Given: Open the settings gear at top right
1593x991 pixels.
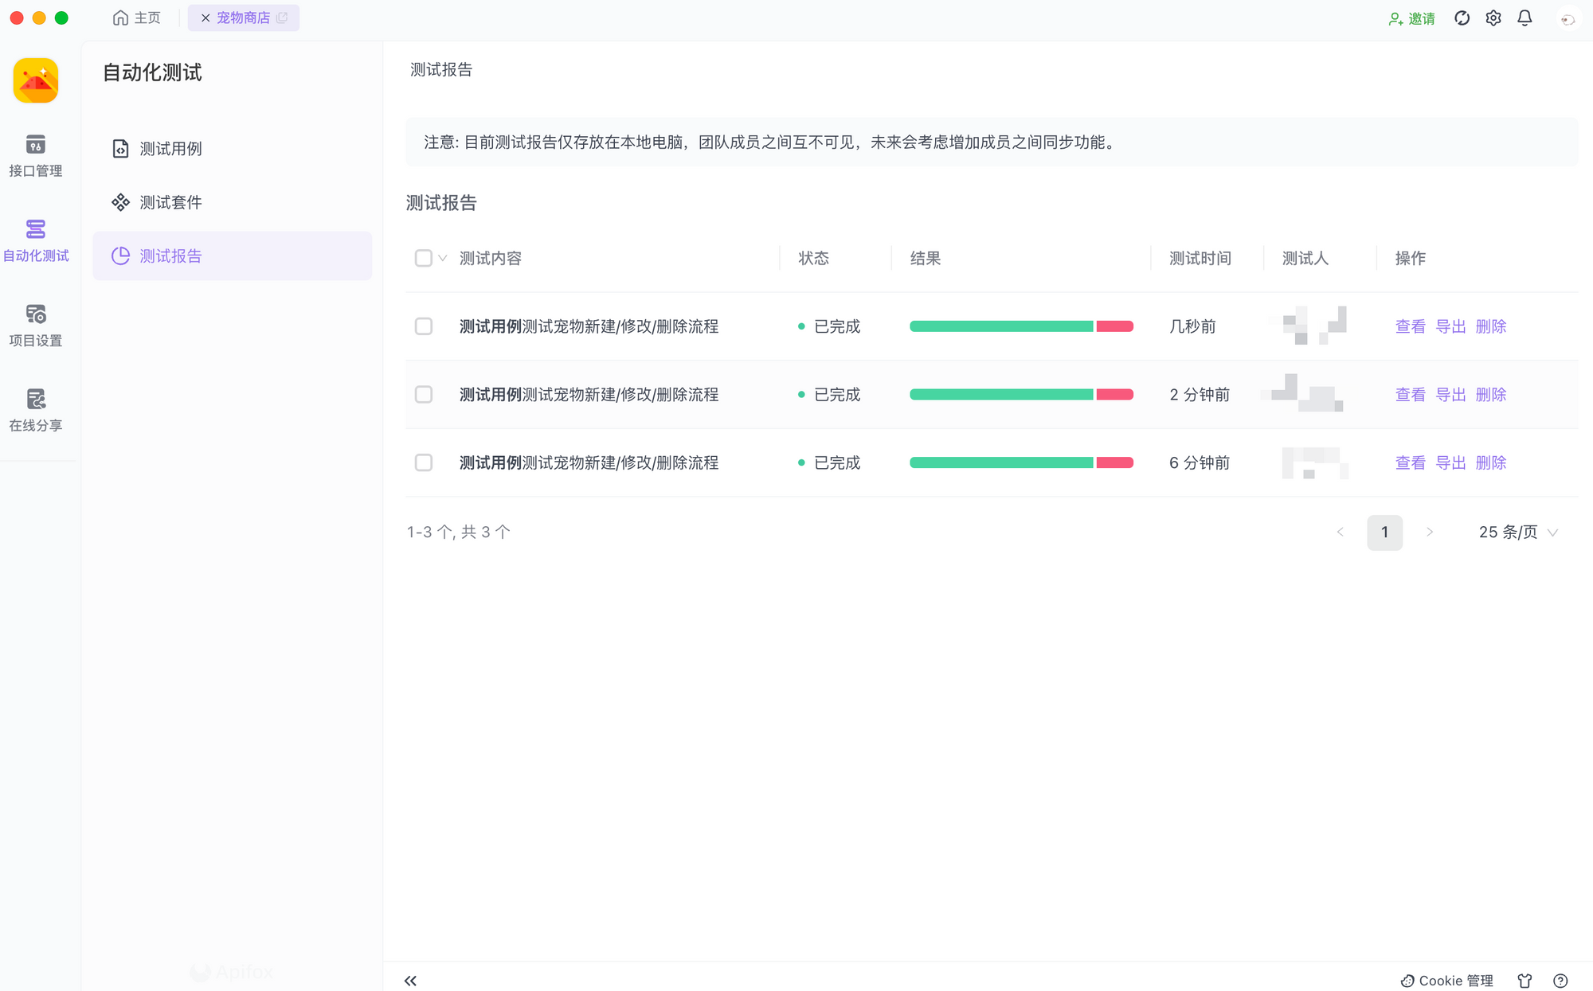Looking at the screenshot, I should click(x=1493, y=18).
